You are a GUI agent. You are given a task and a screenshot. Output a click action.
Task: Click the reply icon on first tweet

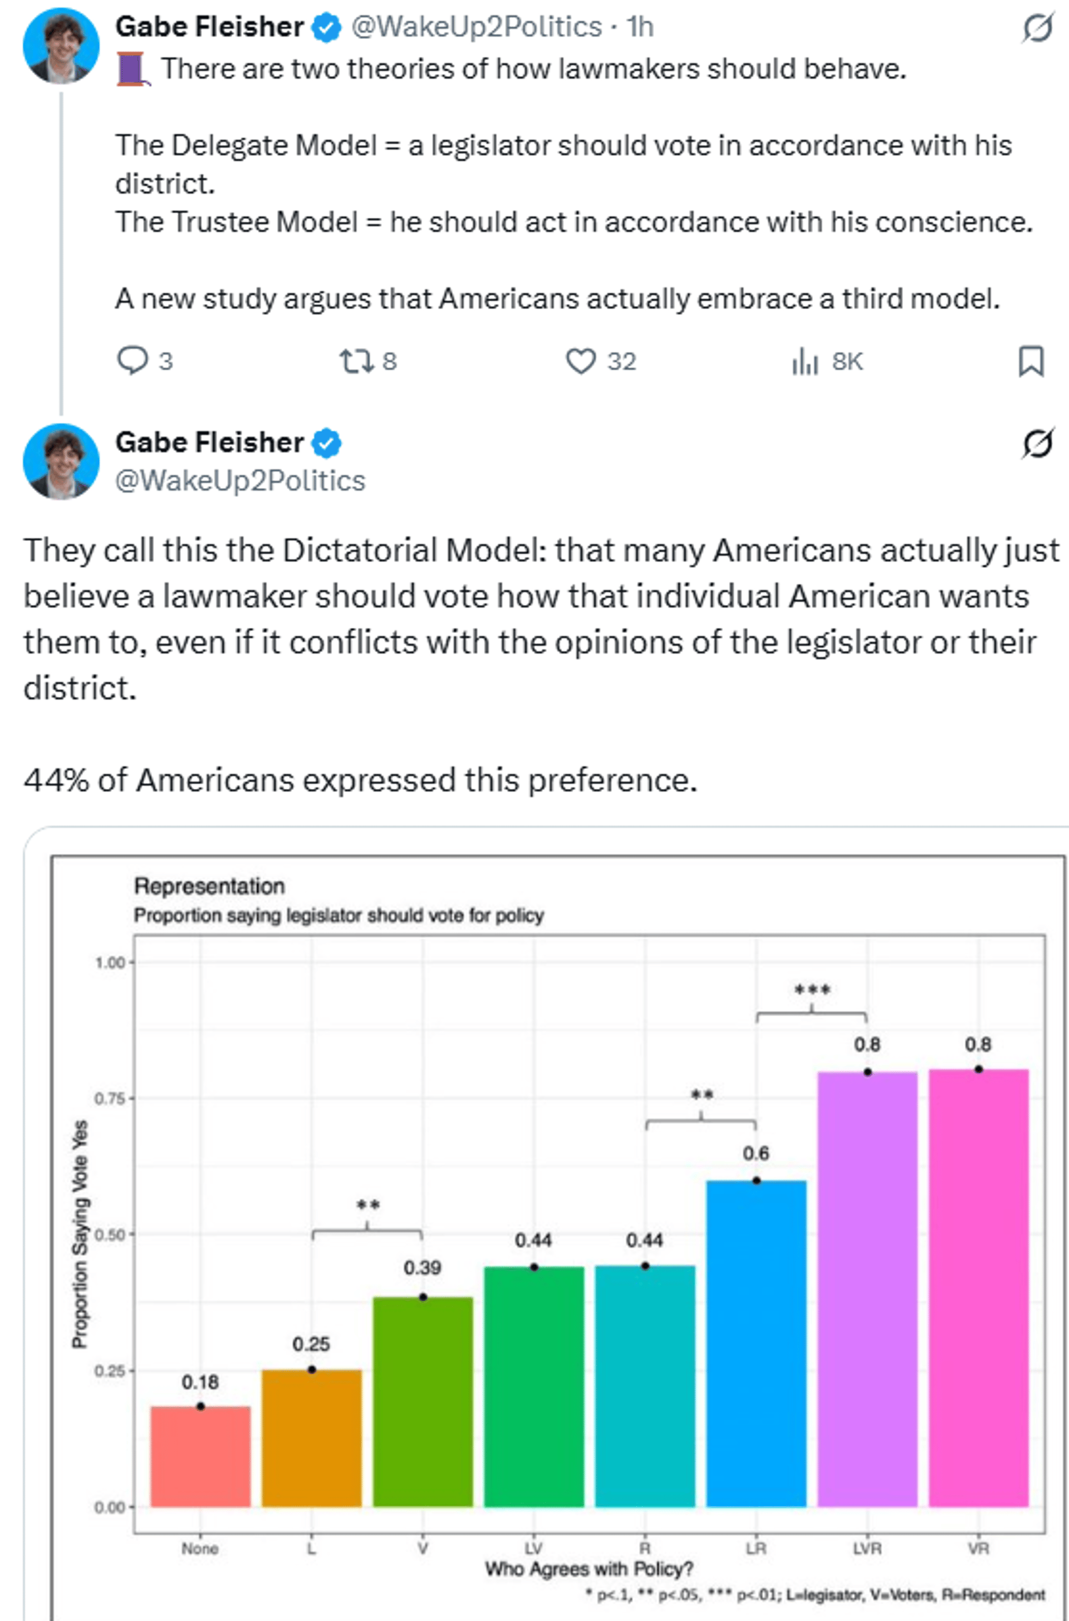pos(133,361)
